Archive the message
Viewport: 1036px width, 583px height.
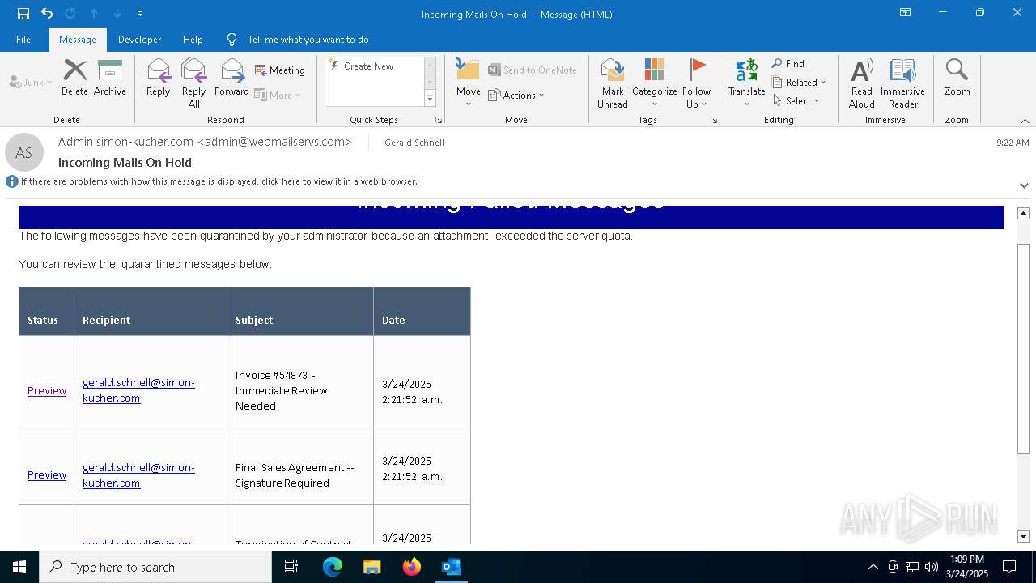coord(110,78)
